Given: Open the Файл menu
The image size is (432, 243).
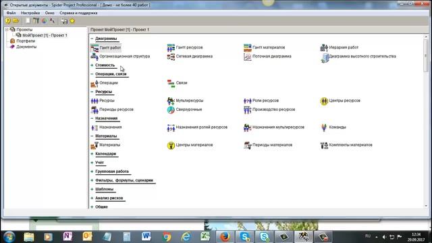Looking at the screenshot, I should (x=11, y=13).
